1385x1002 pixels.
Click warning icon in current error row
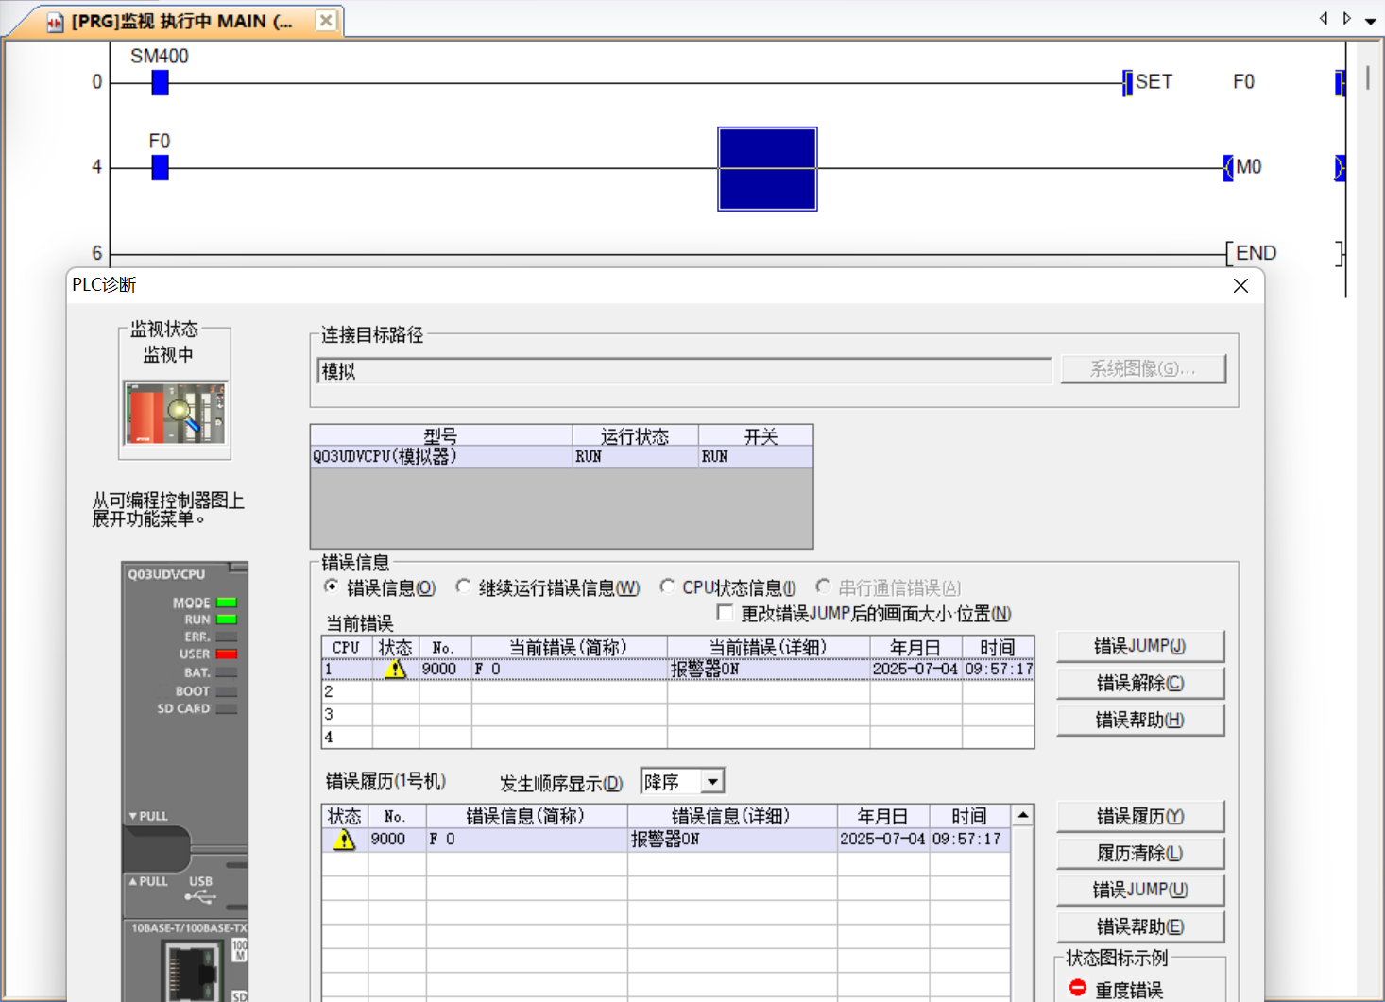[395, 670]
